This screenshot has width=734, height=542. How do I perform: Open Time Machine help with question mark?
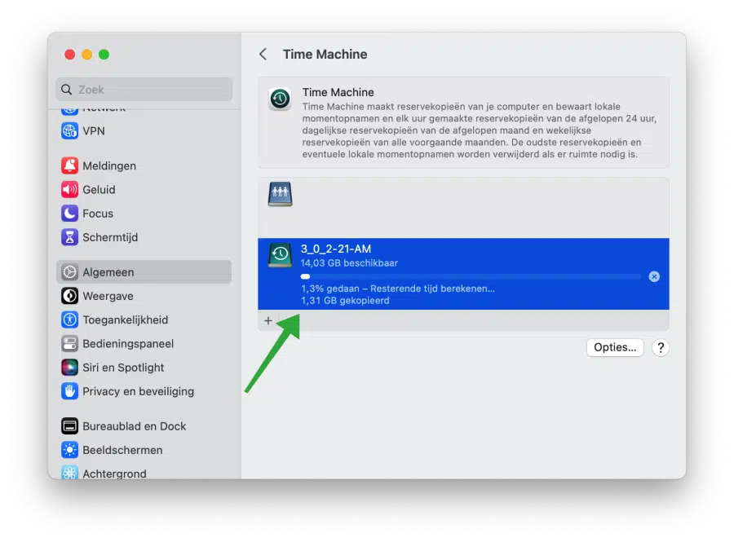[x=661, y=347]
